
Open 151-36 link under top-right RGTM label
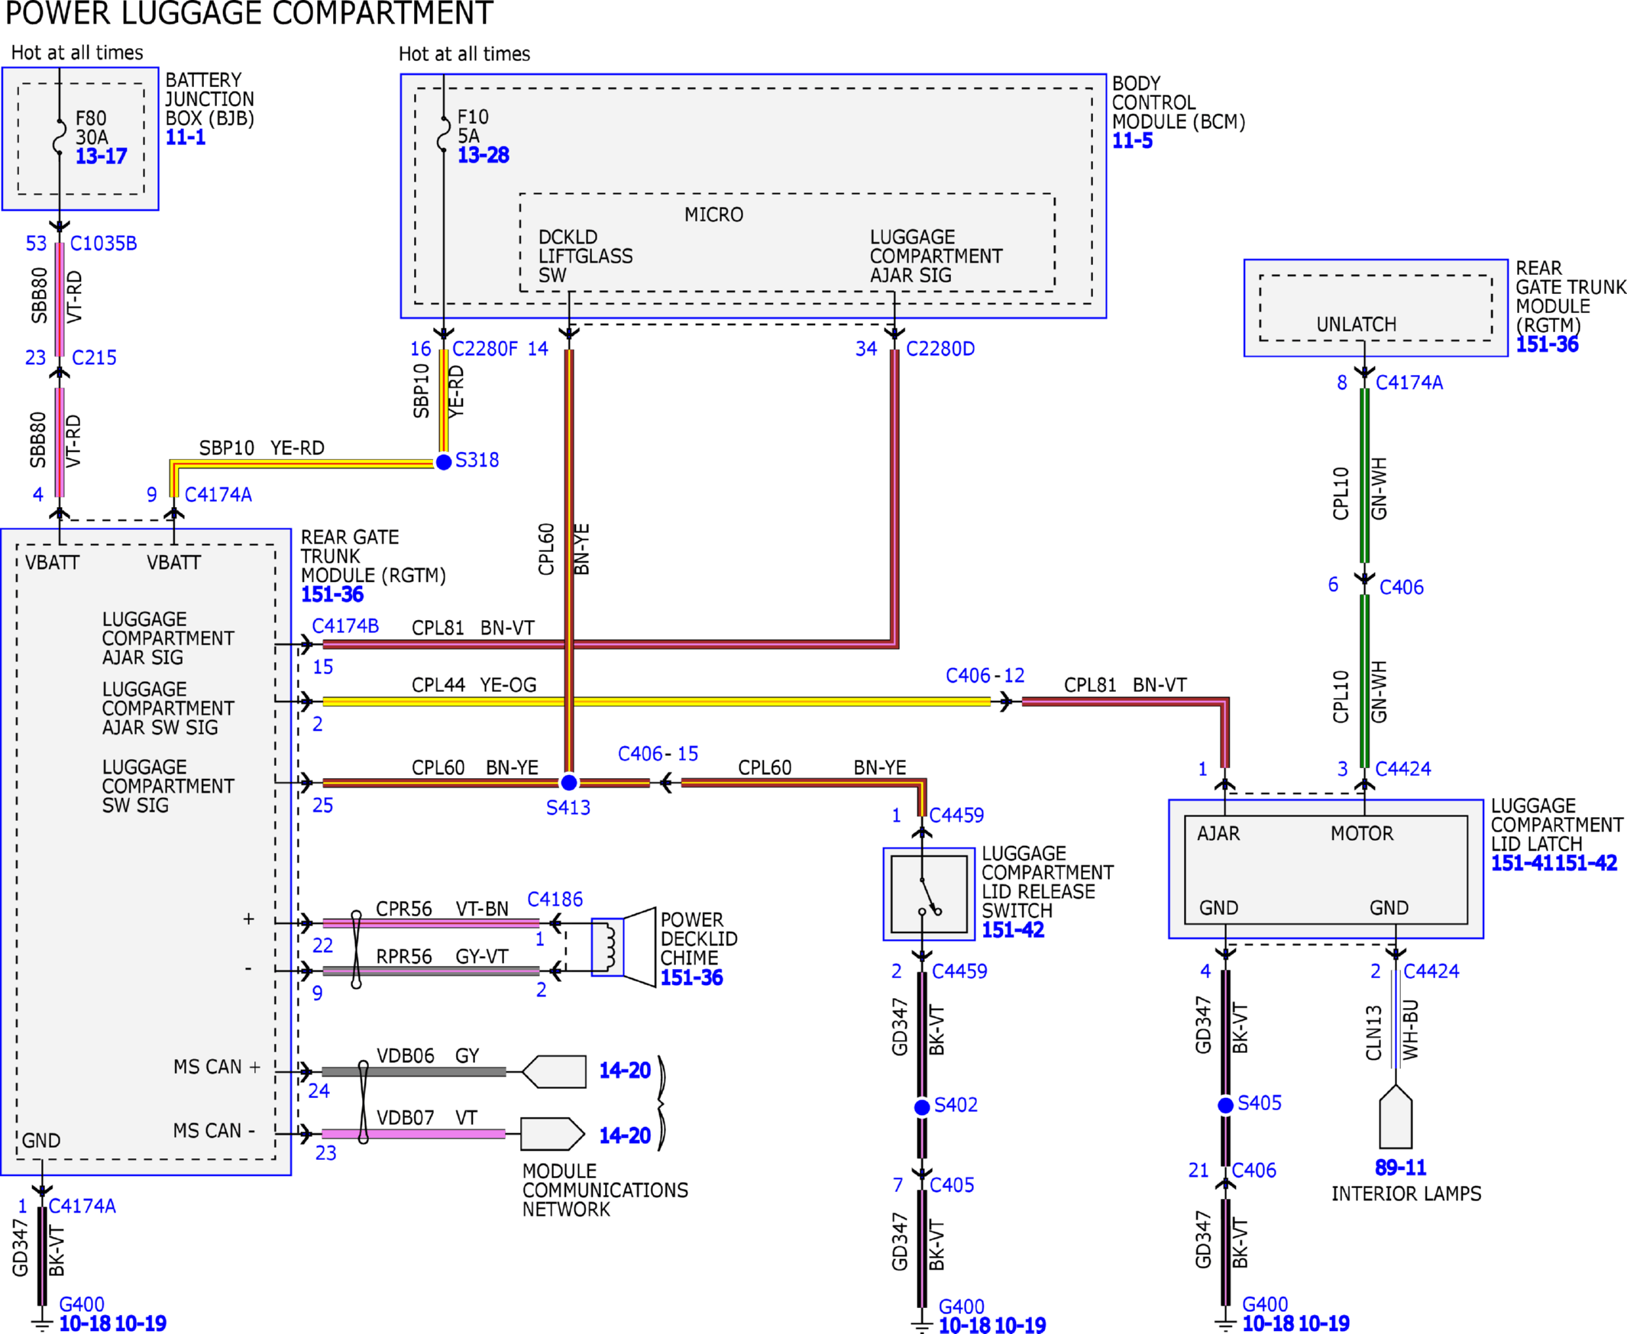tap(1546, 344)
